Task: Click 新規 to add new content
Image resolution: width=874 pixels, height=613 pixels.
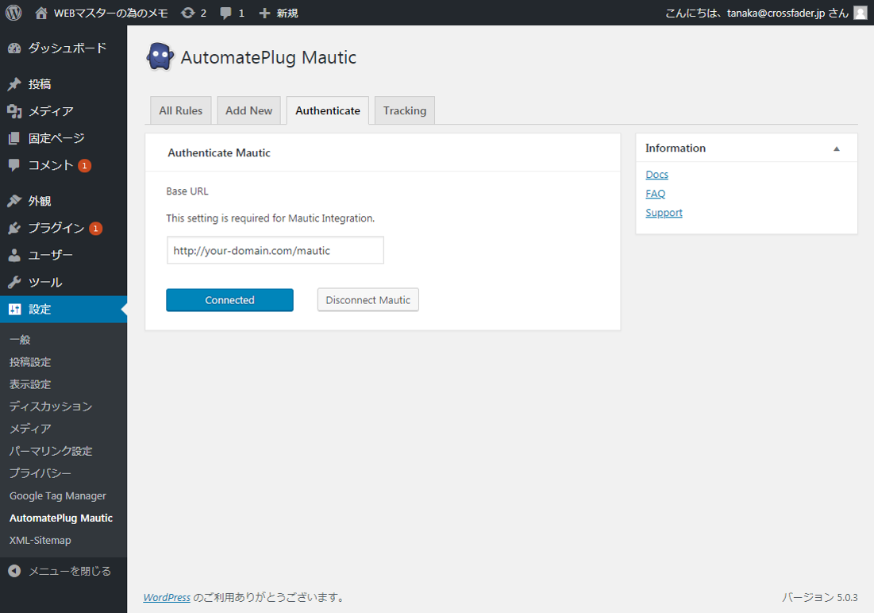Action: click(x=279, y=13)
